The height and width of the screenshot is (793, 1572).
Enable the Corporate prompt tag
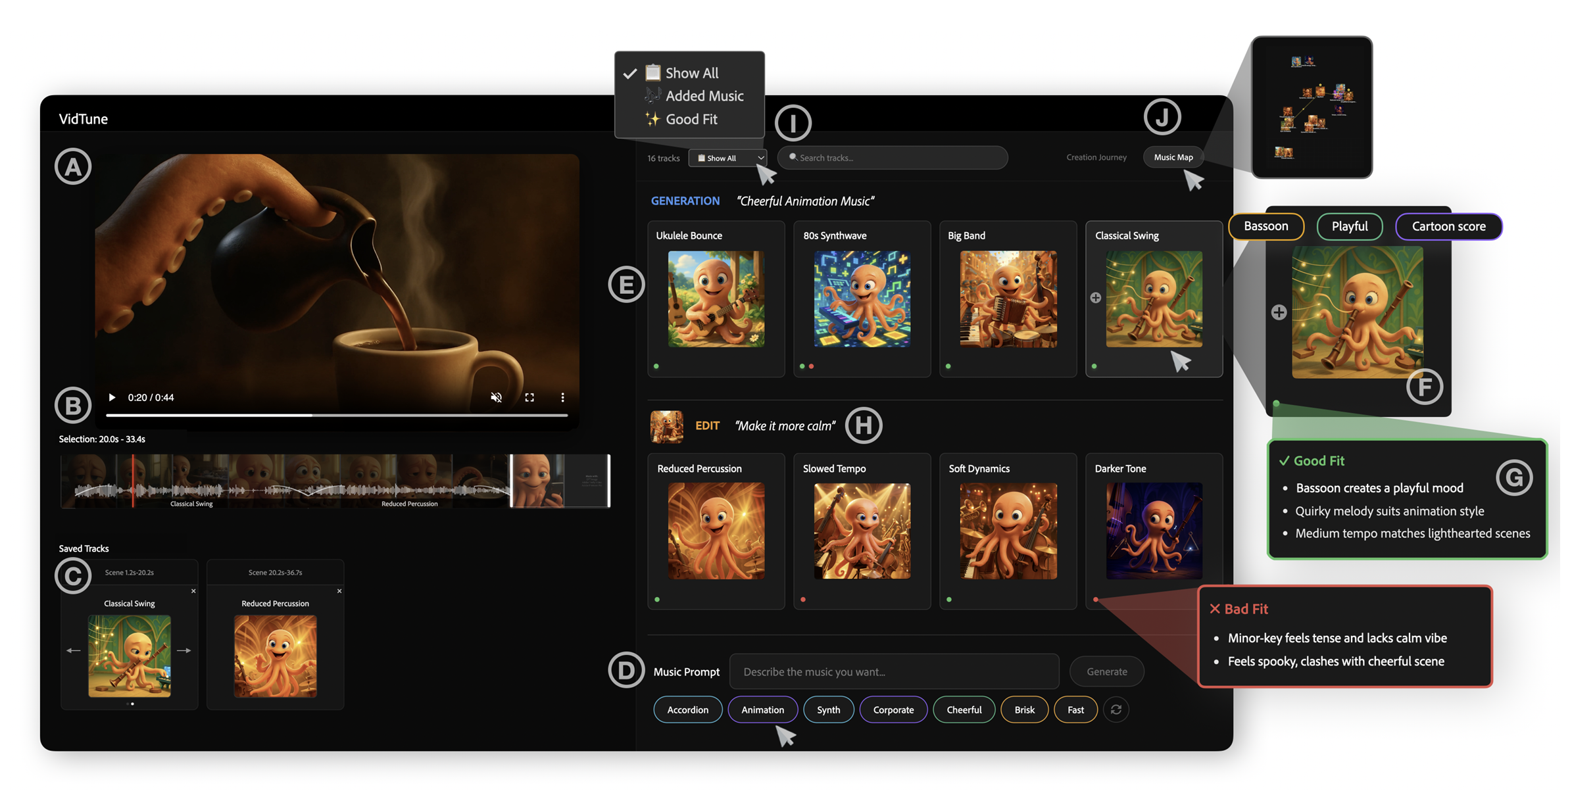pos(893,709)
